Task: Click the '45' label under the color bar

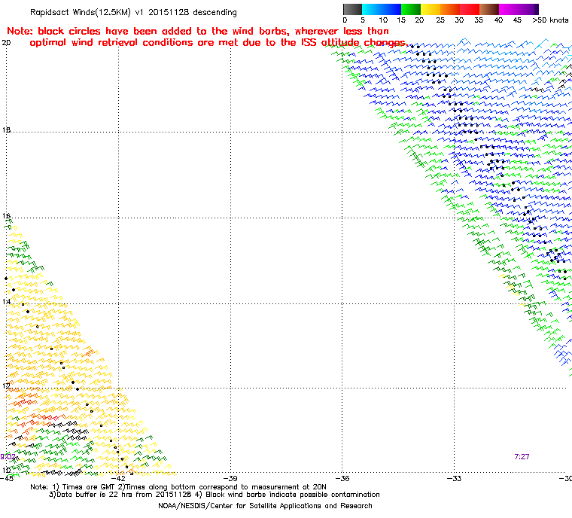Action: tap(517, 20)
